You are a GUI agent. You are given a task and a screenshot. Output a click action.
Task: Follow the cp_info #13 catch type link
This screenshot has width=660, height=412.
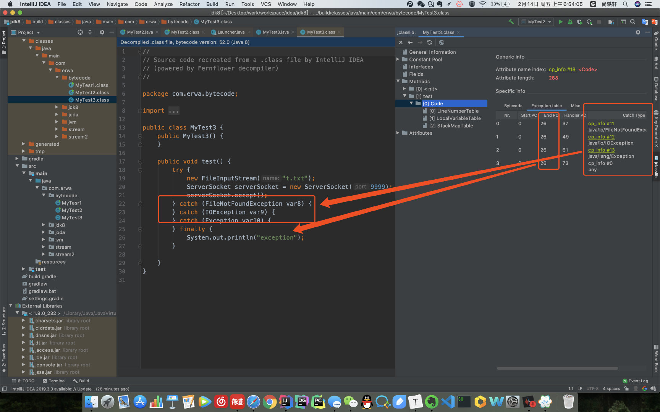601,150
